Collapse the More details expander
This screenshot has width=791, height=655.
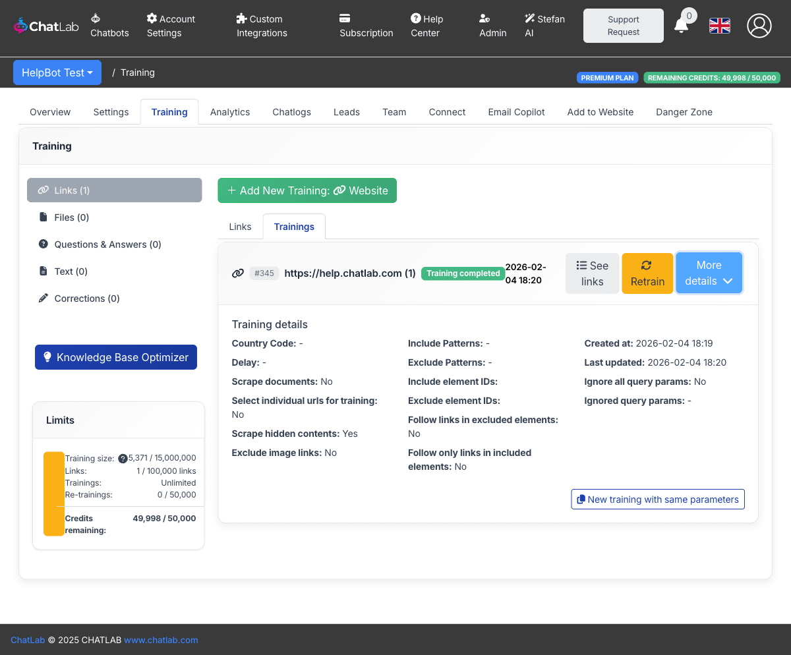click(709, 273)
